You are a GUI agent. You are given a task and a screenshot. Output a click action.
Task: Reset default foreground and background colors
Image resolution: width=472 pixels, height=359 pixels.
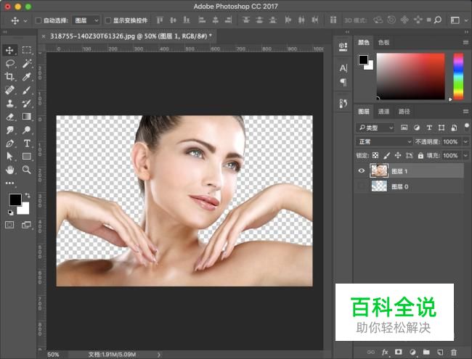tap(11, 213)
